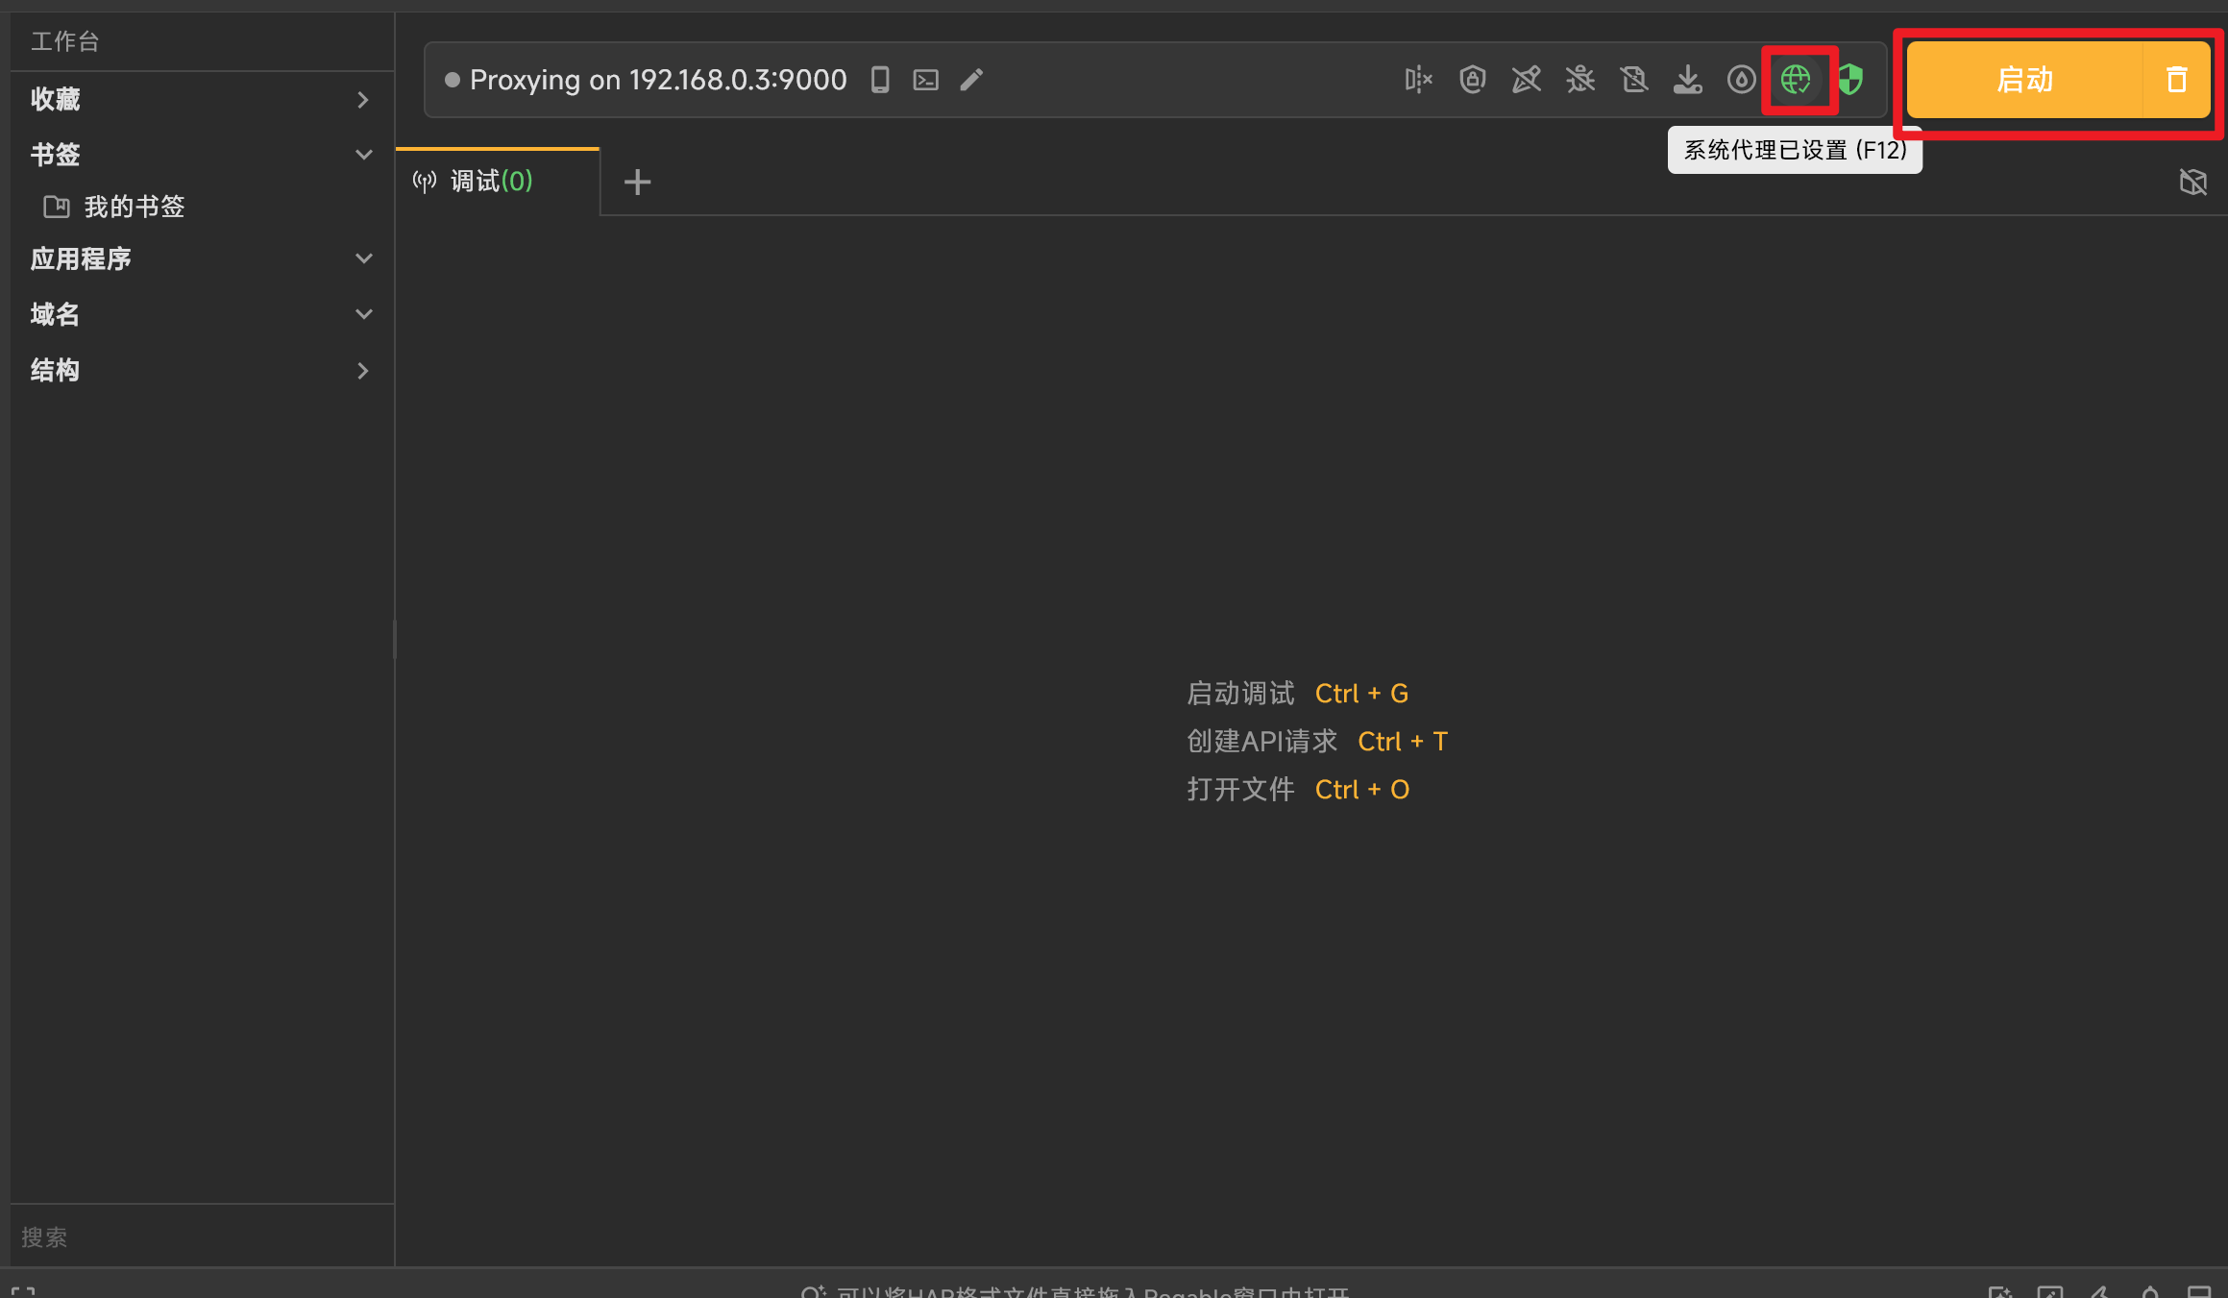Edit proxy settings via the pencil icon
Screen dimensions: 2228x1298
click(x=971, y=80)
